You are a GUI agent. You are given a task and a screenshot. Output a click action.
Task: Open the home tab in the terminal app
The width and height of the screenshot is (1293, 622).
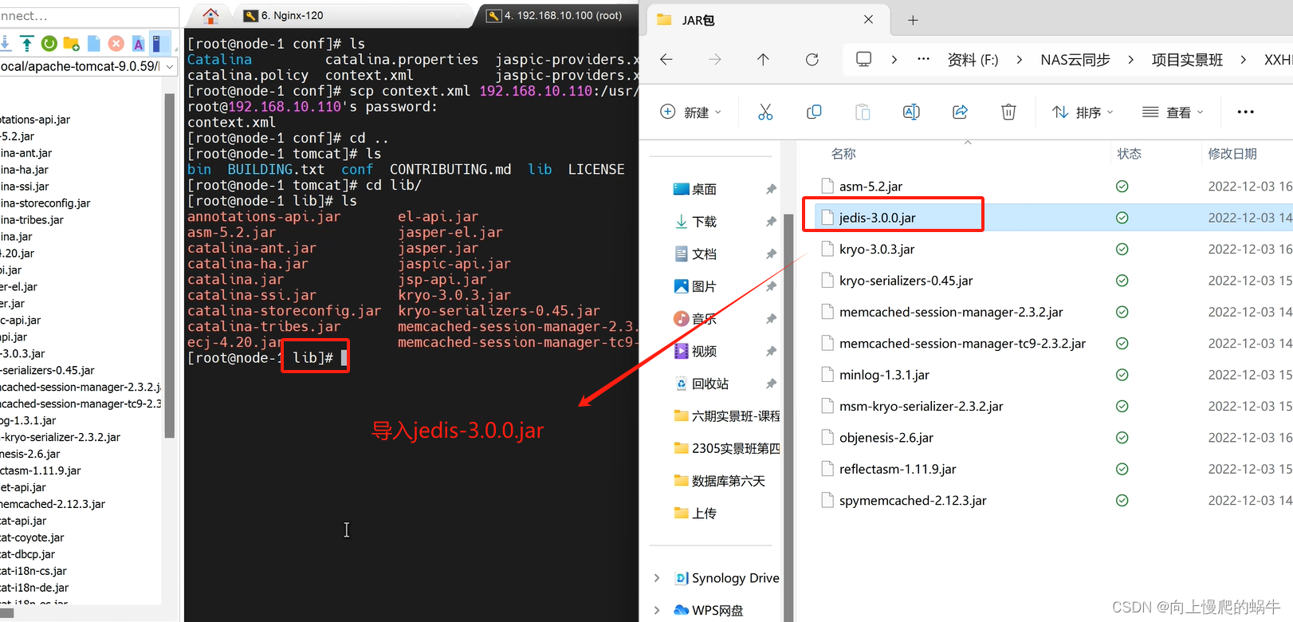click(210, 15)
